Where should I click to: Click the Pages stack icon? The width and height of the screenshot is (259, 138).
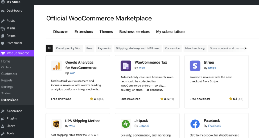pyautogui.click(x=3, y=36)
